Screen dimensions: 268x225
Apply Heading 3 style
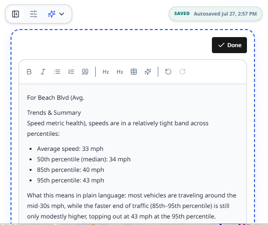pyautogui.click(x=120, y=72)
